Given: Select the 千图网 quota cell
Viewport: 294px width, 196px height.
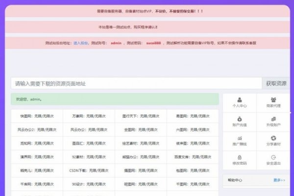Looking at the screenshot, I should point(193,184).
